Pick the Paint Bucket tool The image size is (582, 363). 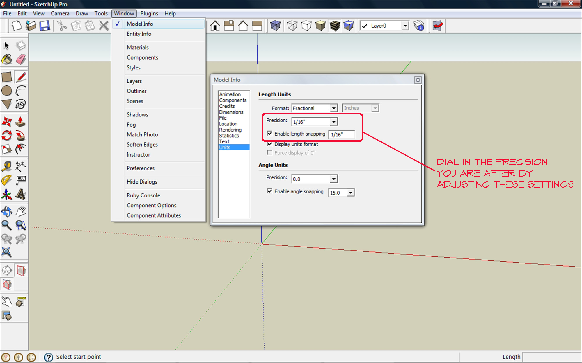[x=7, y=59]
